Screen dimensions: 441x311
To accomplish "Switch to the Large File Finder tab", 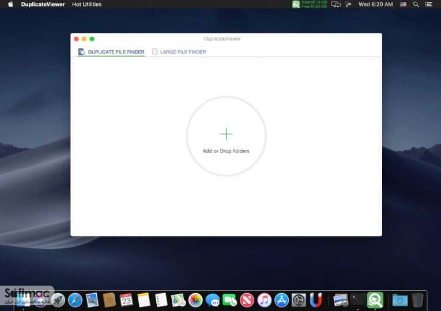I will tap(179, 52).
